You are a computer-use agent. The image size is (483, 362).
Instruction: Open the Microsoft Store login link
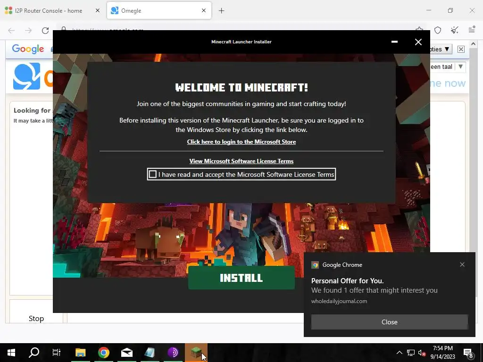pos(241,142)
